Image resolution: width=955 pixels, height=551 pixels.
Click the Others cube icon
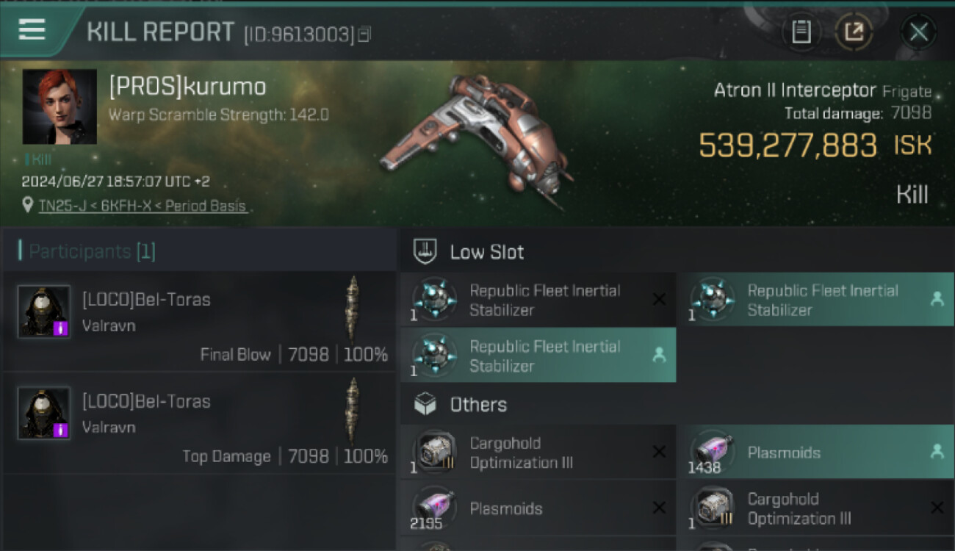click(425, 404)
